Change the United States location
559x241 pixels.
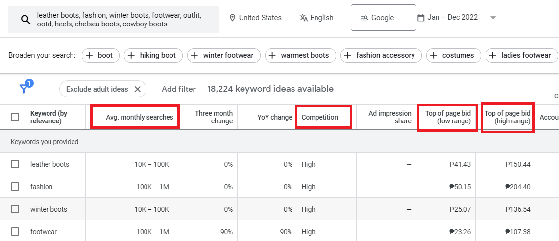[255, 18]
